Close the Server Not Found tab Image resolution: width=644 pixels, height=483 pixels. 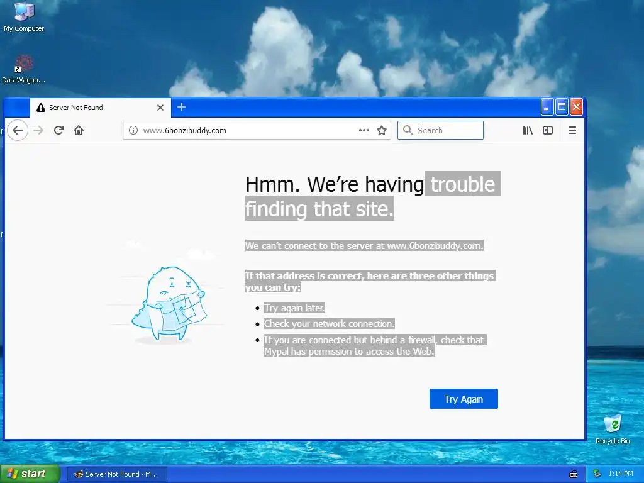point(160,108)
